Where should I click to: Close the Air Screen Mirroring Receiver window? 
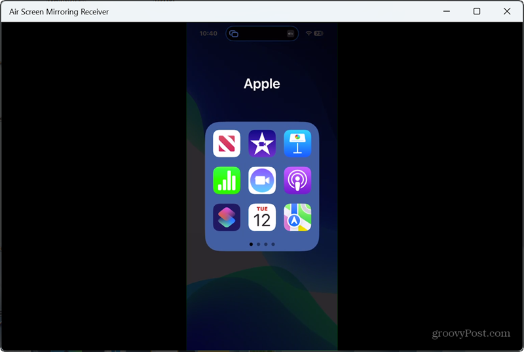coord(507,11)
